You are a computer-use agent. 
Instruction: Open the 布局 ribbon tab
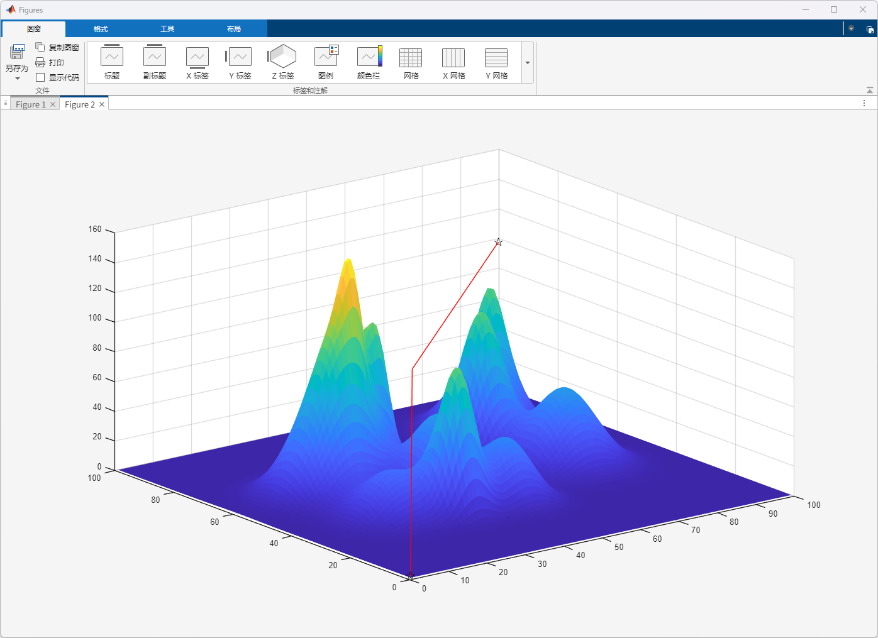(x=234, y=29)
